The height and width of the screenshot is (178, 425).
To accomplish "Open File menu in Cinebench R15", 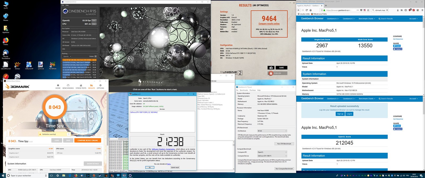I will 63,5.
